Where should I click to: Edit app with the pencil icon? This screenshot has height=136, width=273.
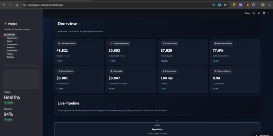[259, 13]
